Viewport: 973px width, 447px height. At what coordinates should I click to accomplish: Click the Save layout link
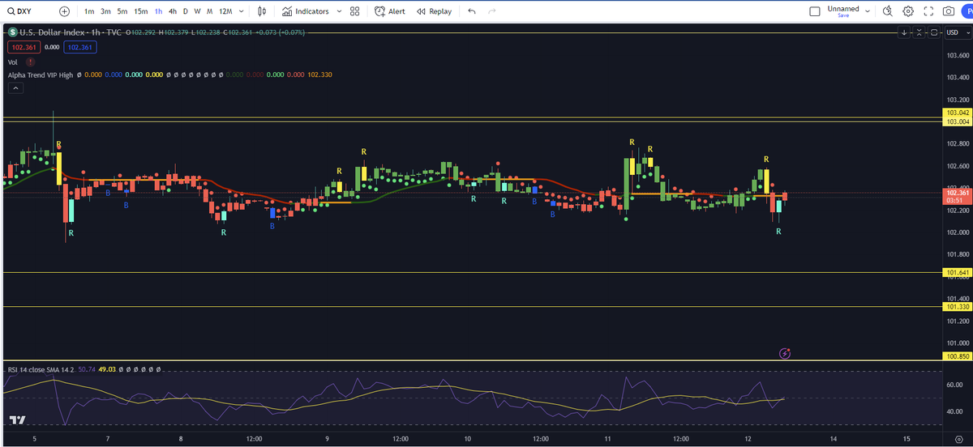pos(843,15)
